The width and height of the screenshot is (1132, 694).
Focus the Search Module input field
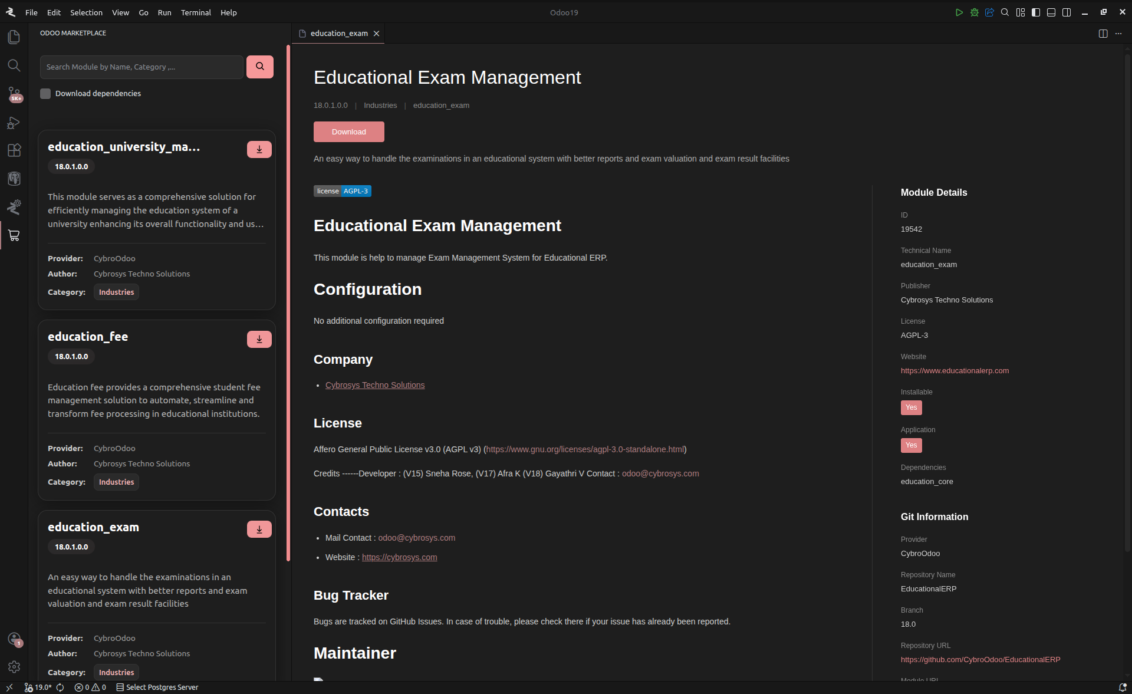141,67
